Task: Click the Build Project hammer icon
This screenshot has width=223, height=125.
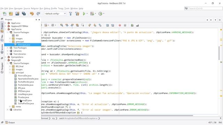Action: [x=70, y=14]
